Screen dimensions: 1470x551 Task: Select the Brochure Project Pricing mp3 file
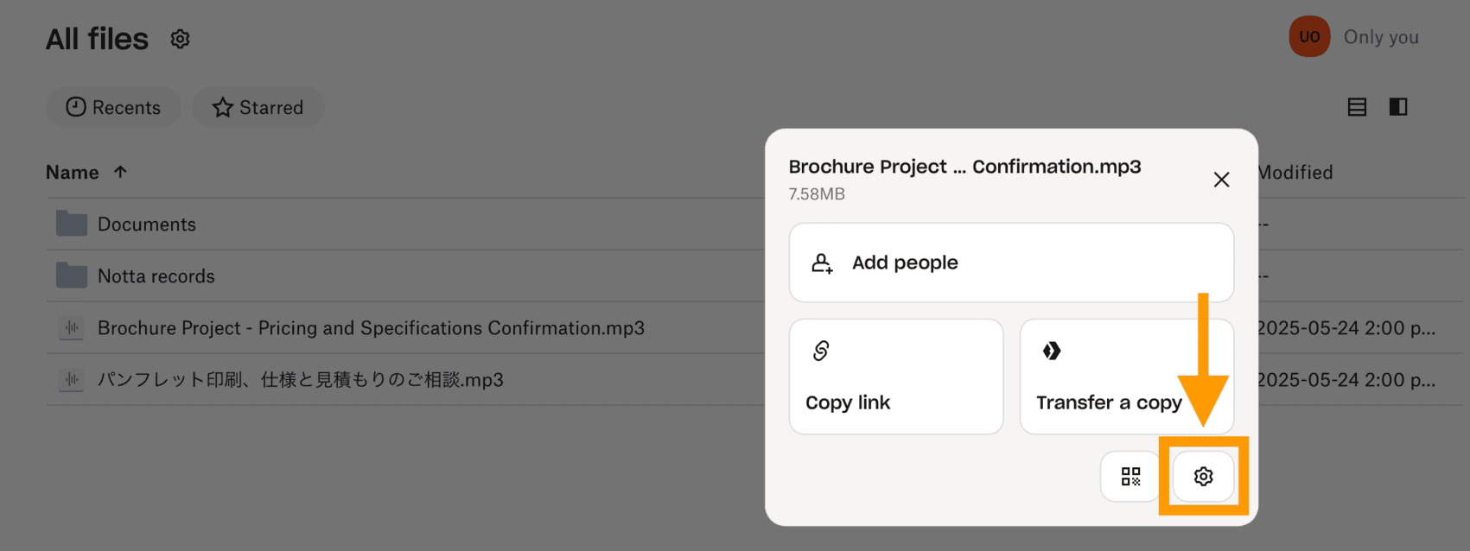coord(371,328)
